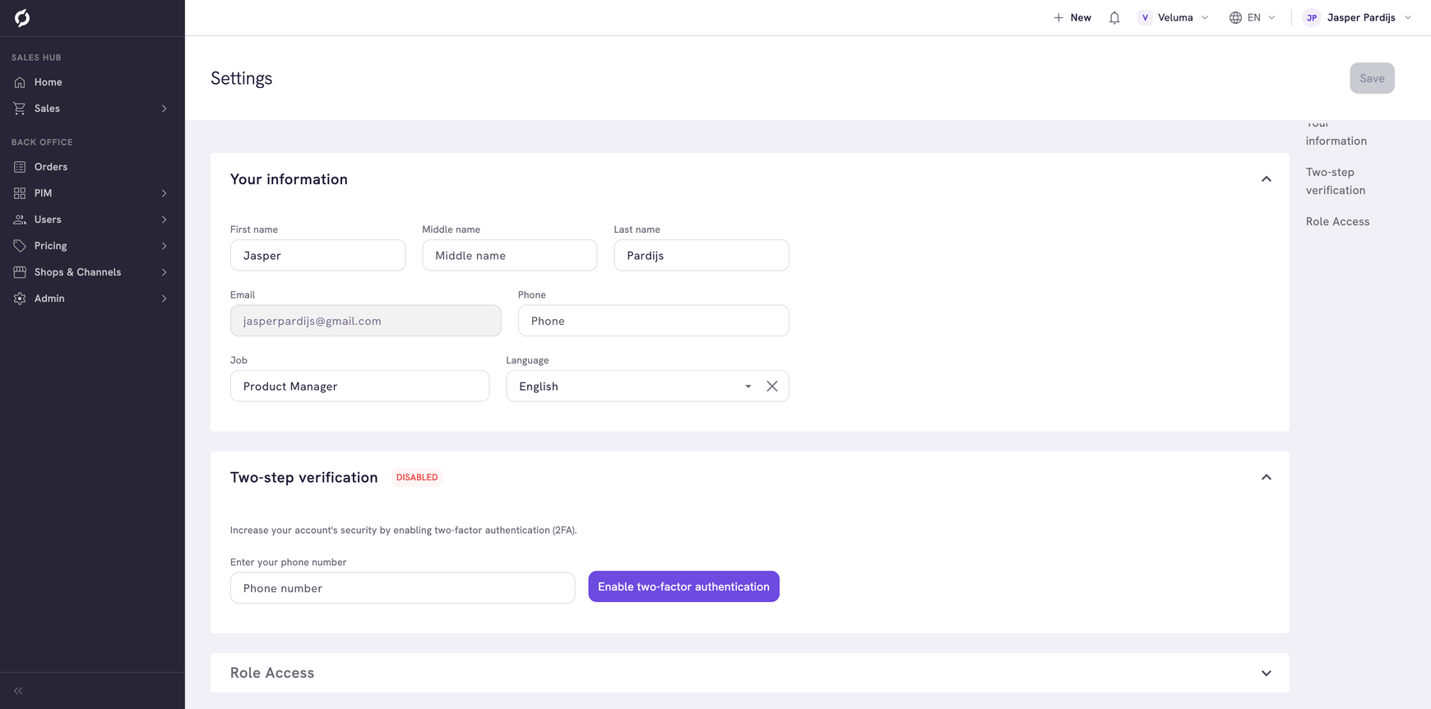The width and height of the screenshot is (1431, 709).
Task: Click the First name input field
Action: coord(317,255)
